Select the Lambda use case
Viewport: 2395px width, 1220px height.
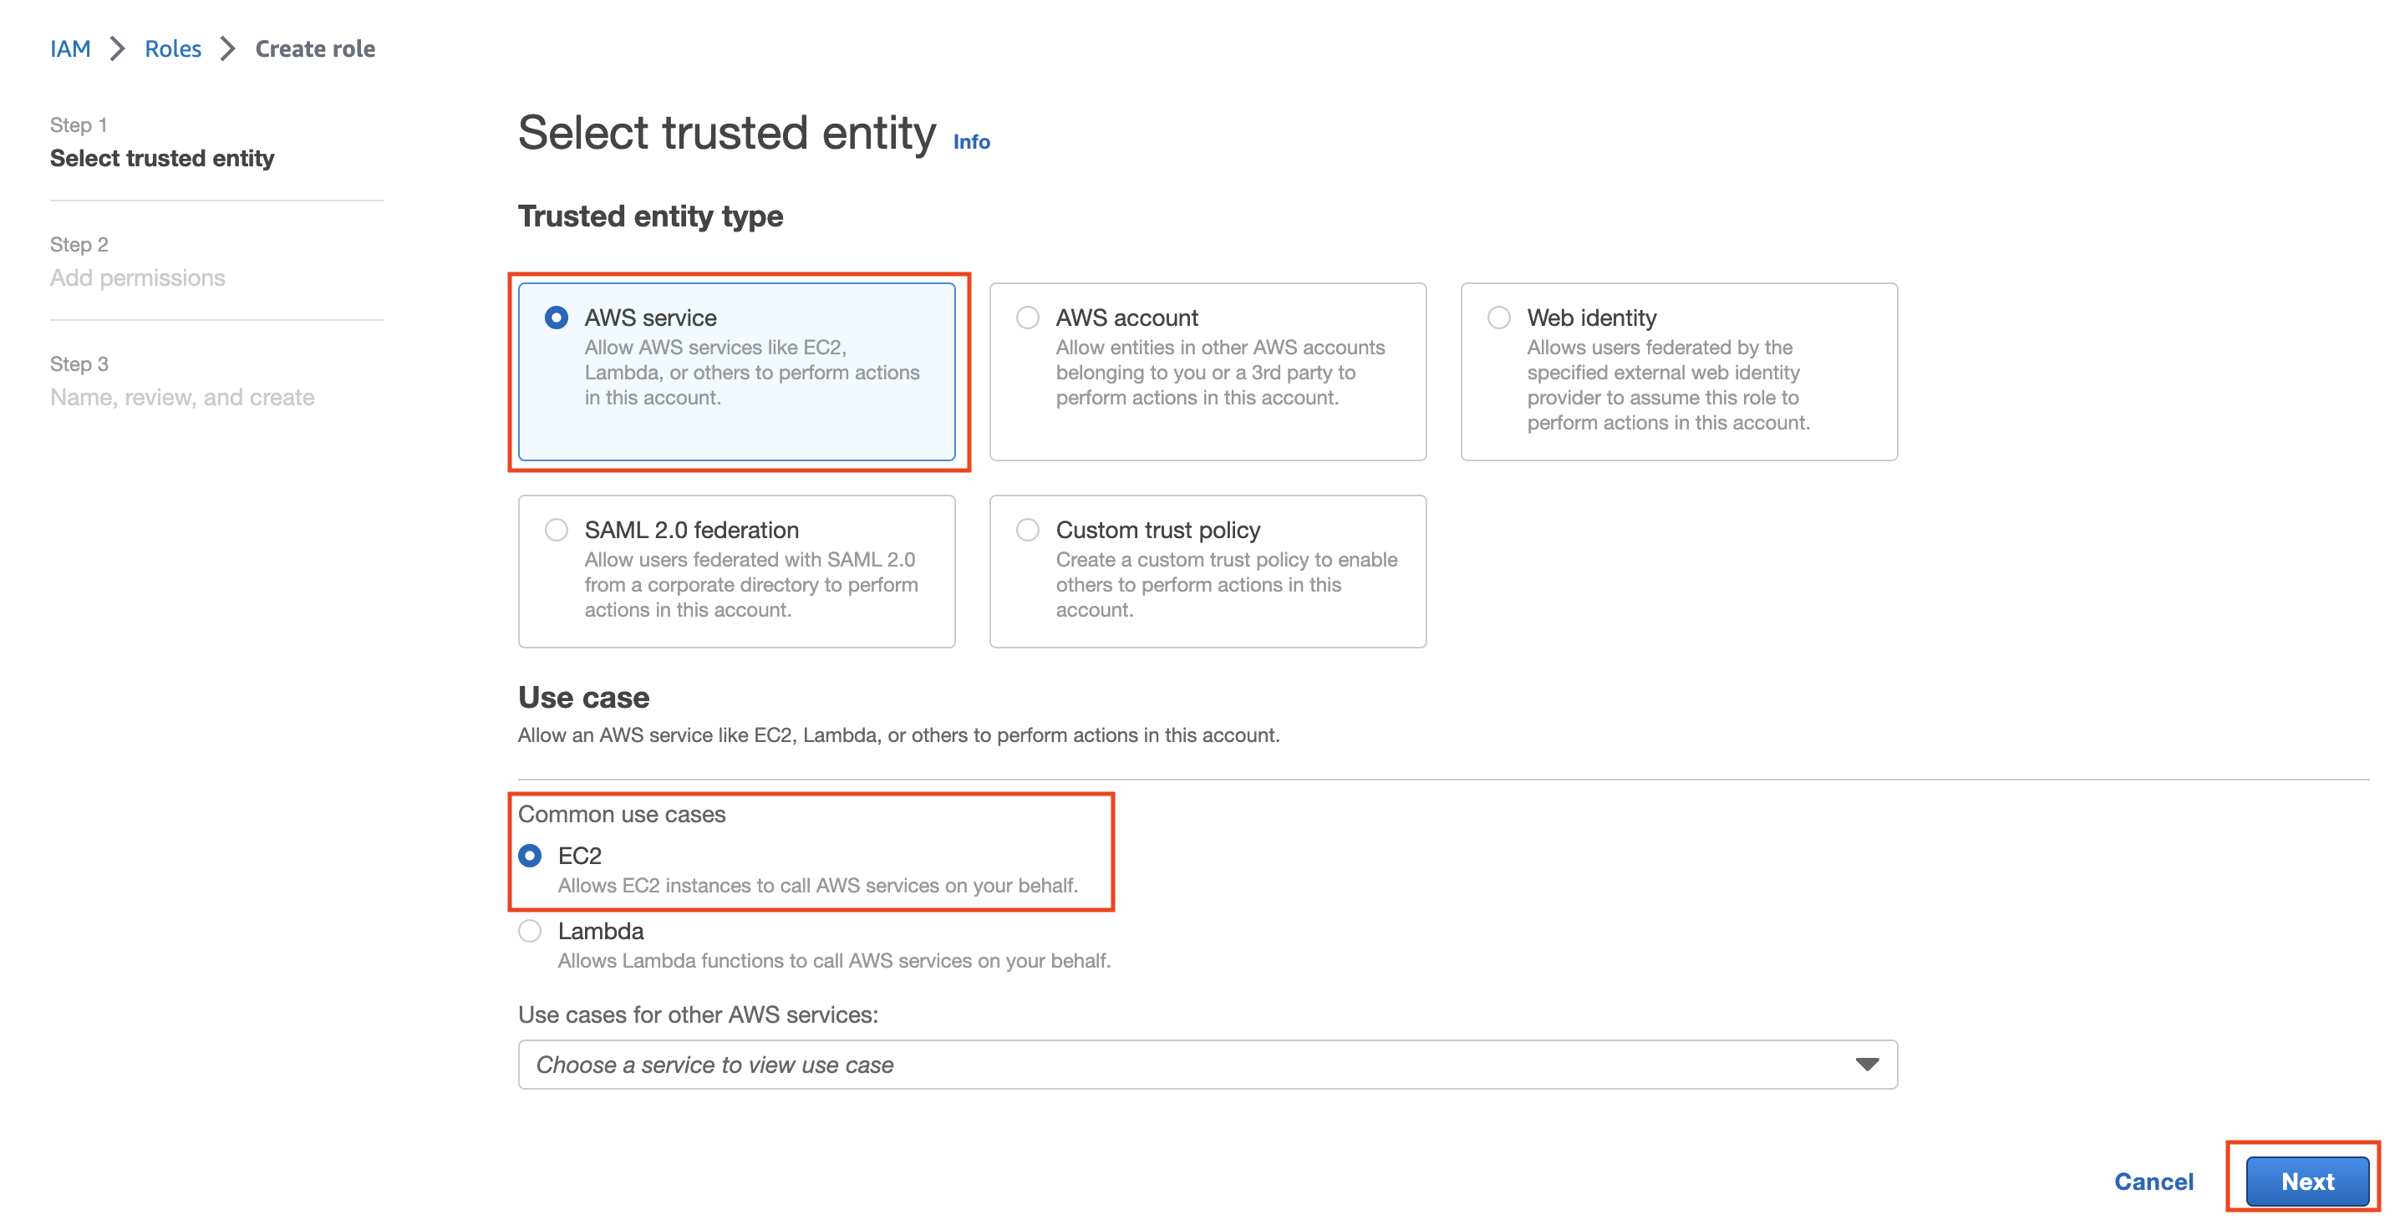pyautogui.click(x=530, y=931)
